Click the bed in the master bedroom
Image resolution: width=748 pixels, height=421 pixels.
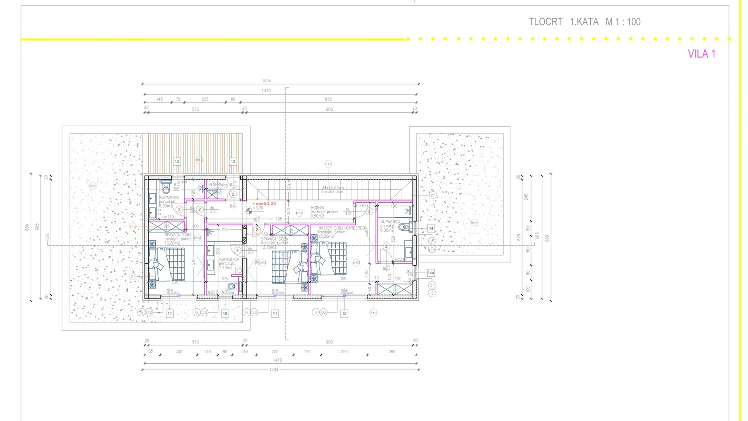(328, 258)
